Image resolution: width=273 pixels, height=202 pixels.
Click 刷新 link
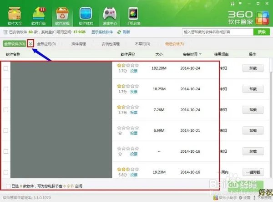[126, 32]
